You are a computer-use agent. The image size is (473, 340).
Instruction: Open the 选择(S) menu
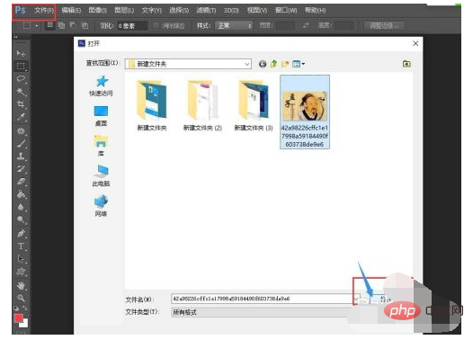click(x=179, y=11)
